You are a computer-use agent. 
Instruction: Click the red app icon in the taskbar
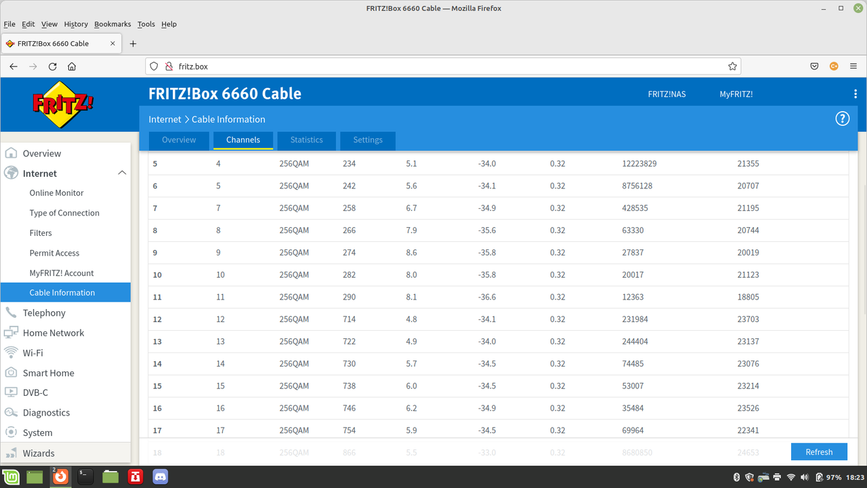click(135, 476)
